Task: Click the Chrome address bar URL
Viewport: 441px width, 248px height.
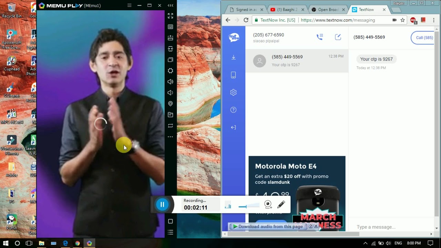Action: (x=338, y=20)
